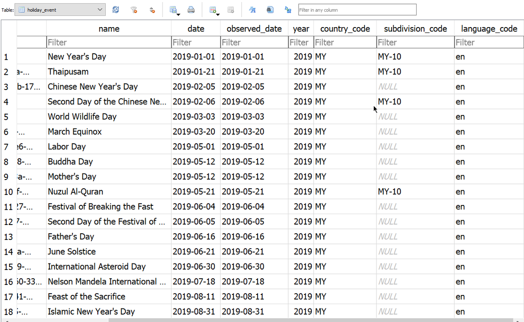Select row header number 10
This screenshot has height=322, width=524.
pos(9,191)
